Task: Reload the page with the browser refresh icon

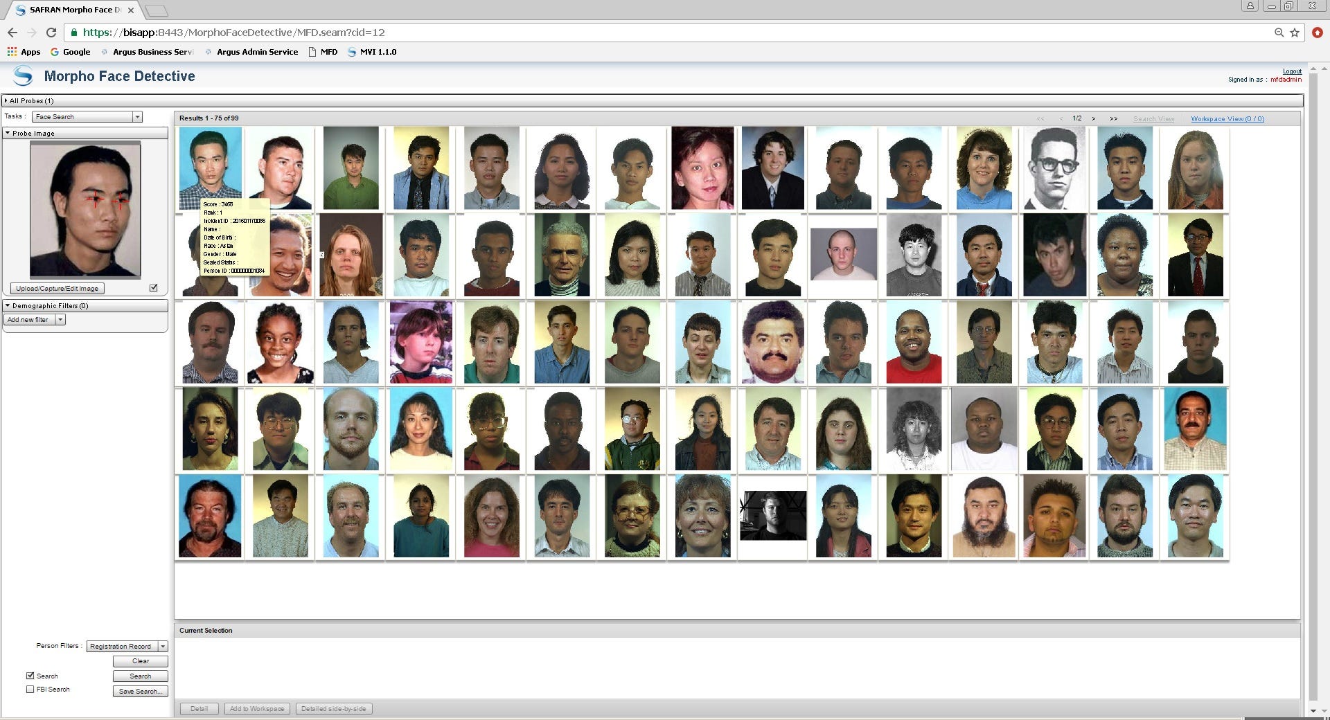Action: point(51,33)
